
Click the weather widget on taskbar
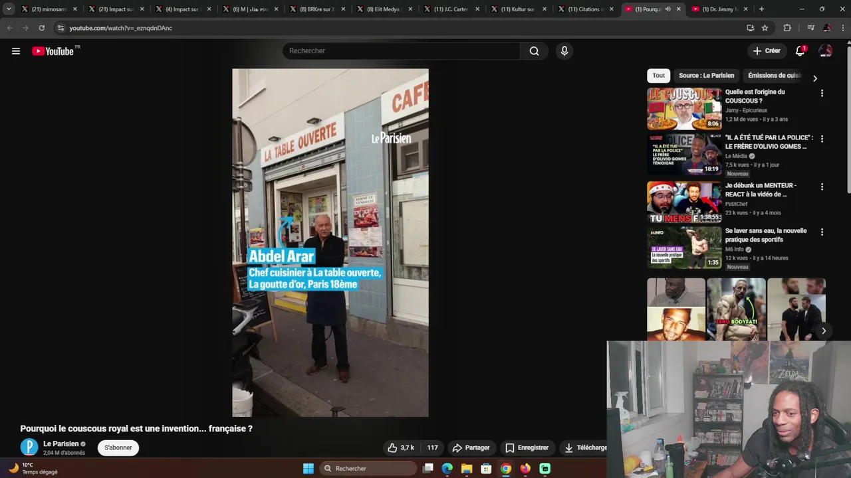(x=33, y=469)
